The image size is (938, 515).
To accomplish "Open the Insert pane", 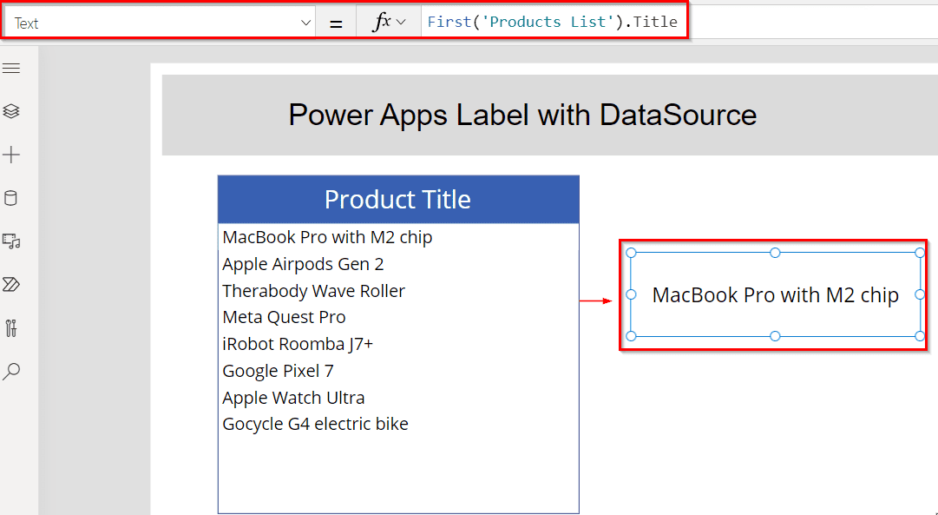I will click(x=12, y=155).
